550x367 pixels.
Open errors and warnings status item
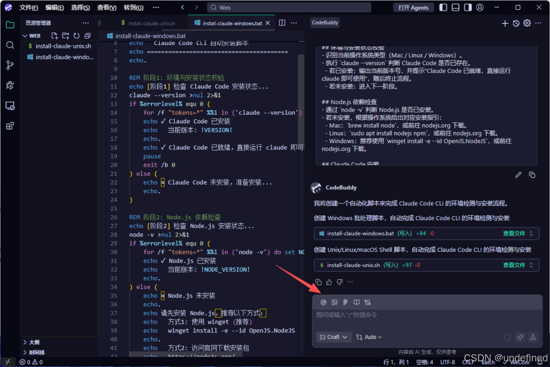[31, 362]
